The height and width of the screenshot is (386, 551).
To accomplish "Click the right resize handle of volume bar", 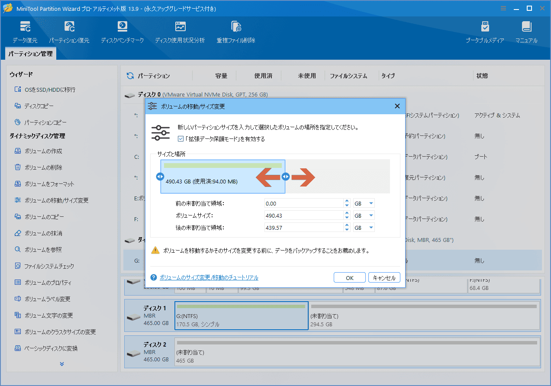I will [285, 177].
